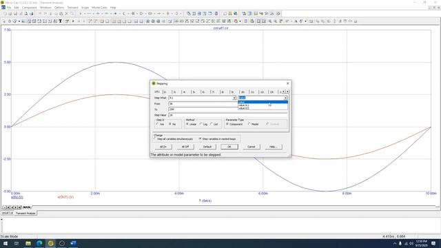
Task: Click the Default button
Action: pos(207,147)
